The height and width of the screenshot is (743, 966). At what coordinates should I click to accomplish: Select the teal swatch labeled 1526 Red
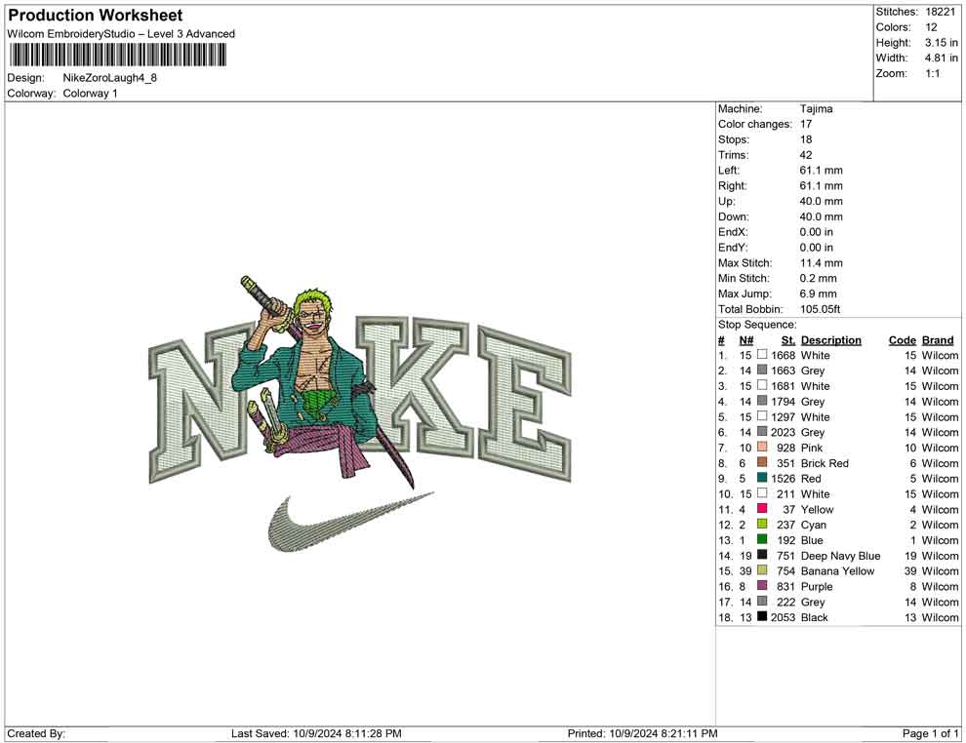762,478
